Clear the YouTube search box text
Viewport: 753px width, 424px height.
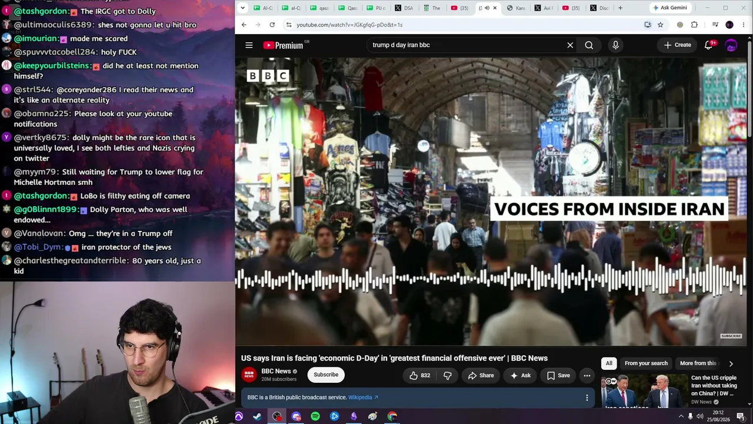(x=570, y=45)
